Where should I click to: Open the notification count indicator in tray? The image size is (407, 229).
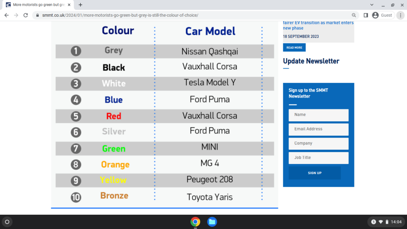point(373,222)
